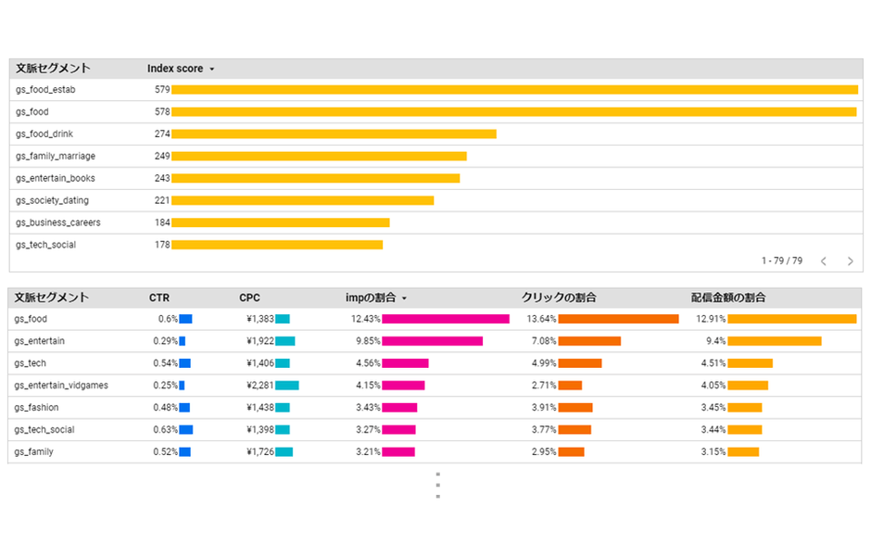Click 文脈セグメント header in top table
The height and width of the screenshot is (545, 871).
[53, 69]
